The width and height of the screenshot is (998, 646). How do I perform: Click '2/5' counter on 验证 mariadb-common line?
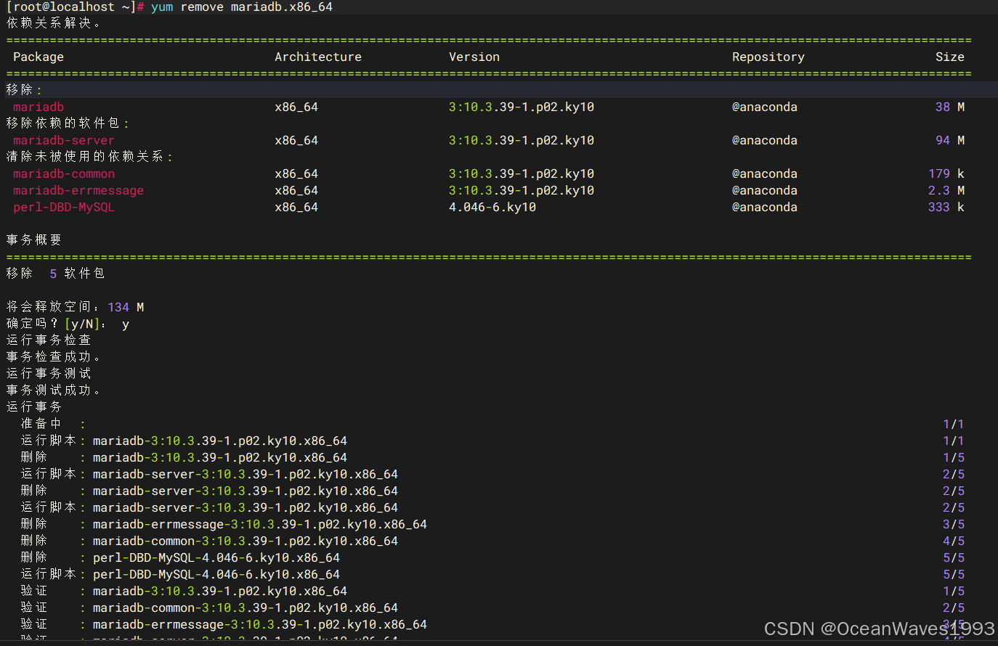tap(954, 608)
